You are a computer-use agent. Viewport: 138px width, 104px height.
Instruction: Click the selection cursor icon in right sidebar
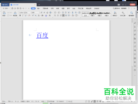[135, 27]
